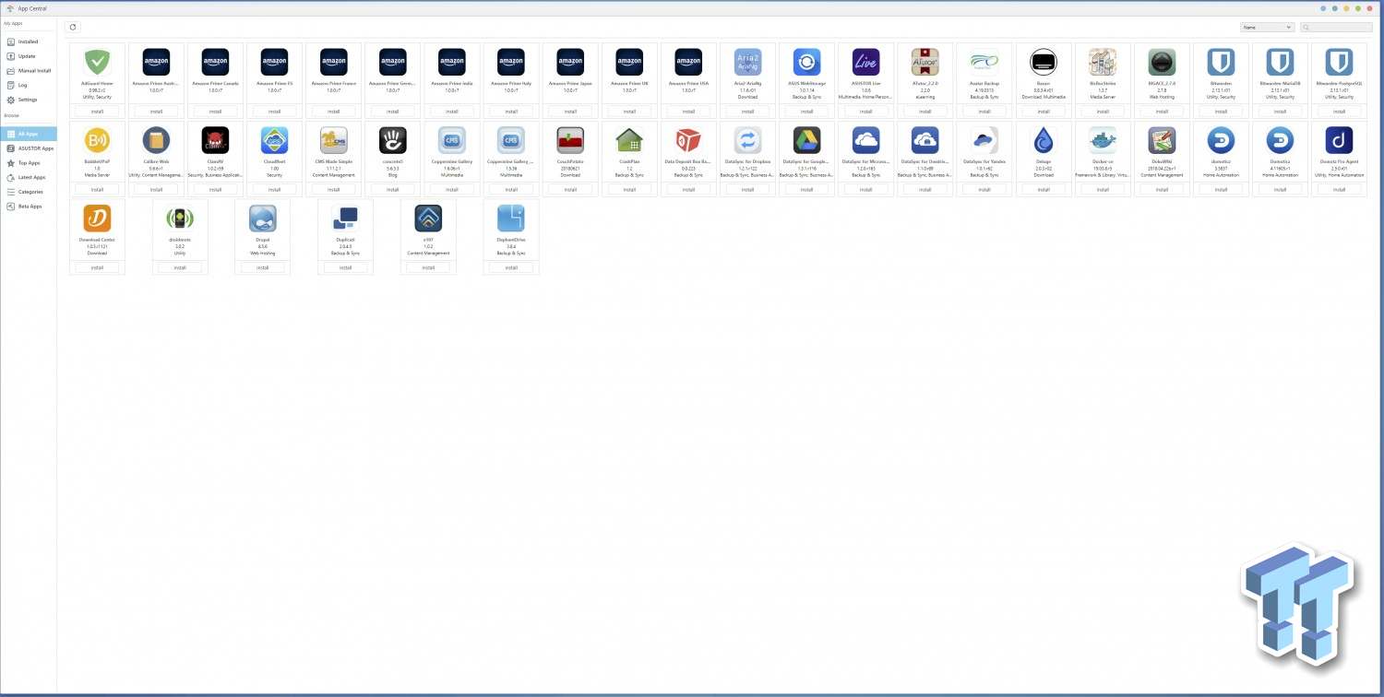Open the Log page in sidebar

29,85
